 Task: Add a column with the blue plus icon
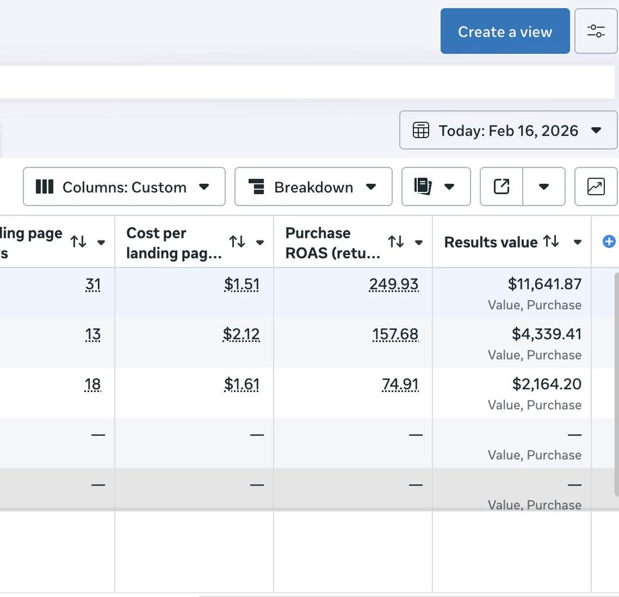click(x=609, y=242)
